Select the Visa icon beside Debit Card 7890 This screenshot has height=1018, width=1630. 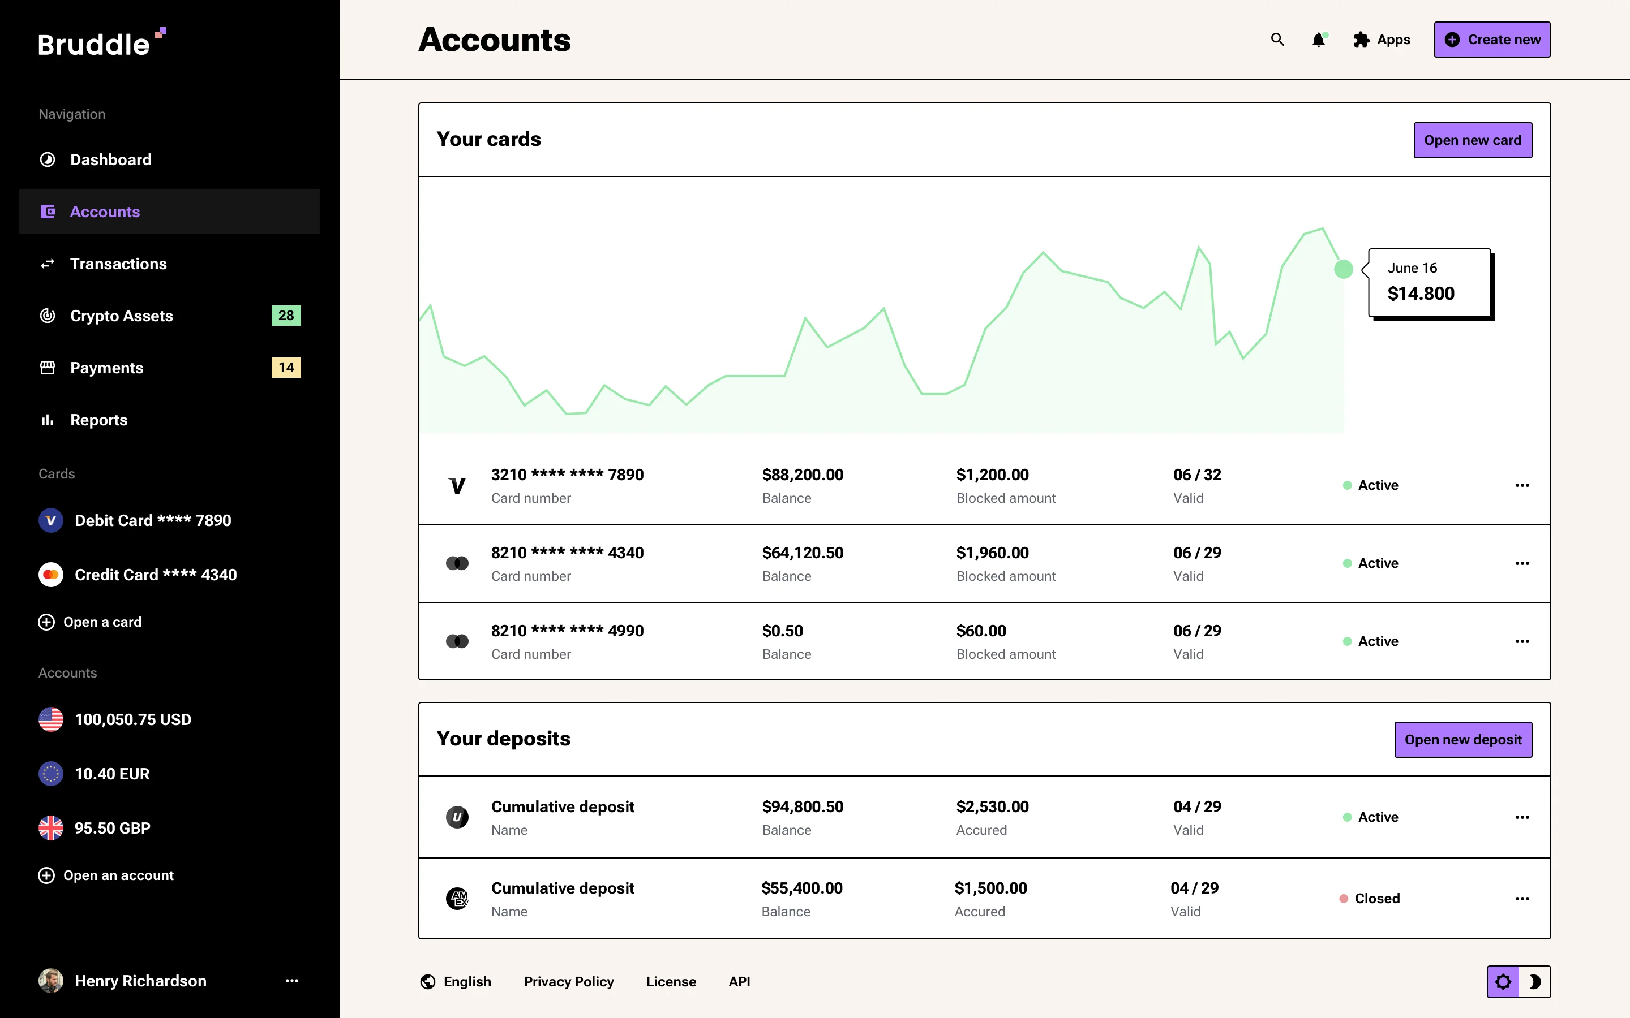pyautogui.click(x=50, y=520)
